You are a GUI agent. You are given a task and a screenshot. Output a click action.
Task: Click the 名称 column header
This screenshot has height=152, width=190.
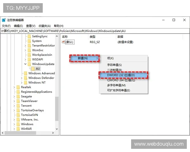(x=74, y=37)
